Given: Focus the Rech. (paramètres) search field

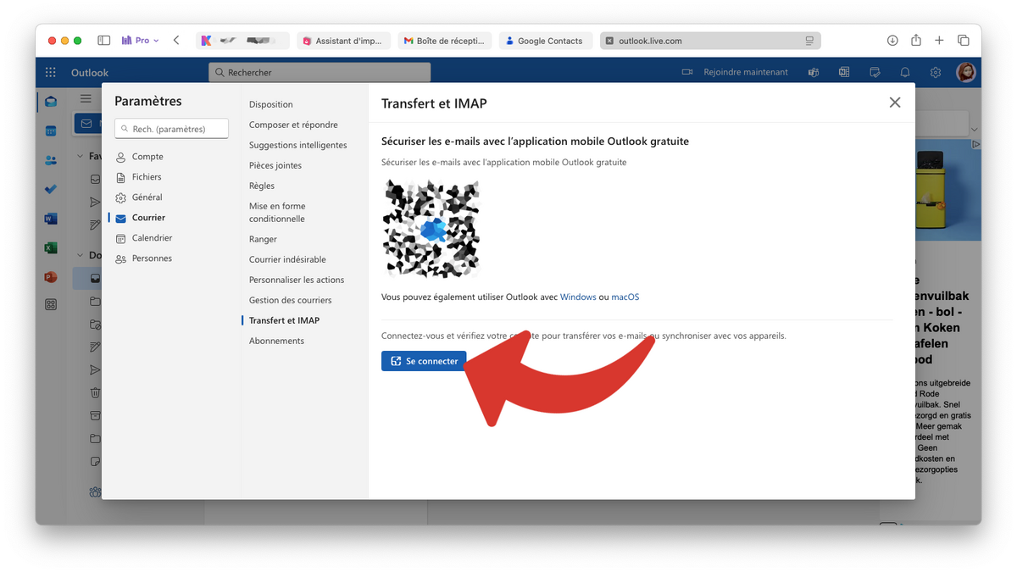Looking at the screenshot, I should [x=171, y=129].
